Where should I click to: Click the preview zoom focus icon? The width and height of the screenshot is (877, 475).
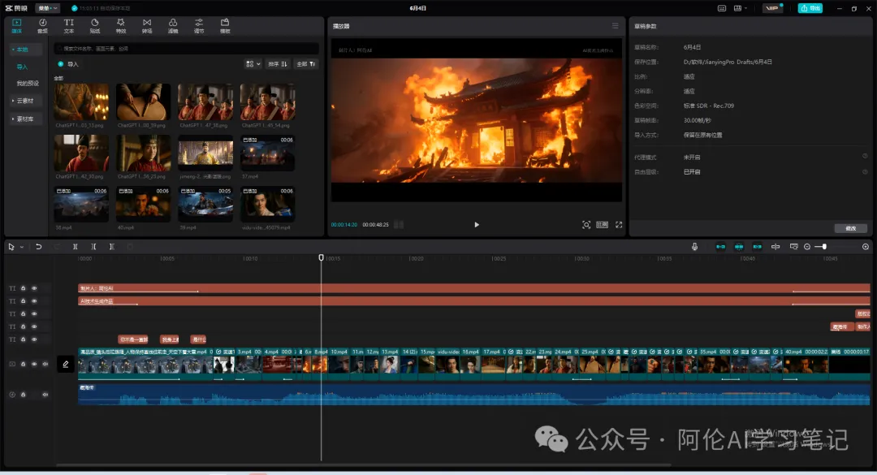[586, 225]
